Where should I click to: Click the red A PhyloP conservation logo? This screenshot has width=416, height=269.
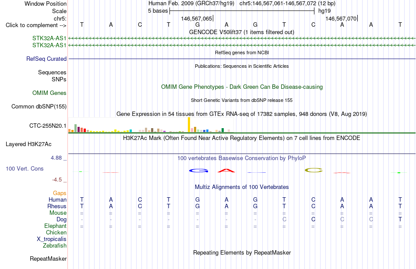click(226, 171)
